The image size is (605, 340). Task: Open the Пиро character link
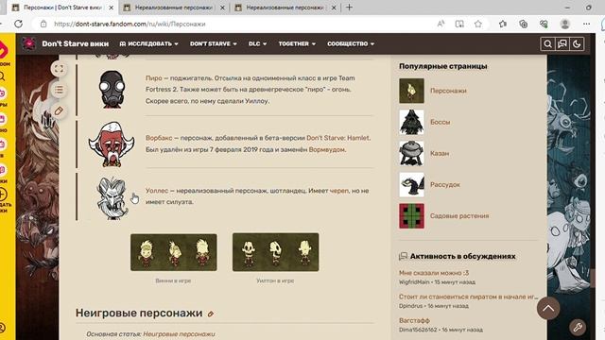(x=153, y=77)
